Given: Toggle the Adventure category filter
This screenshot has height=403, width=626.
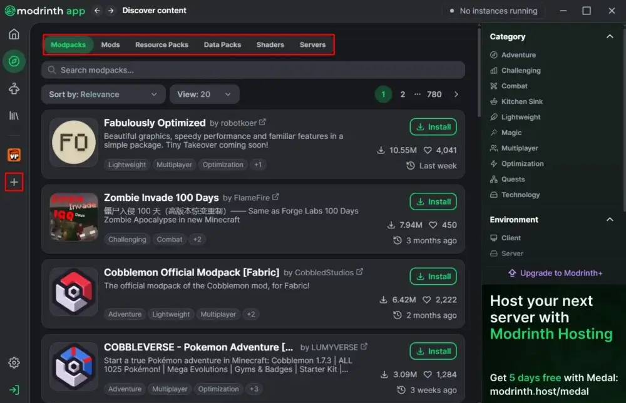Looking at the screenshot, I should (x=518, y=55).
